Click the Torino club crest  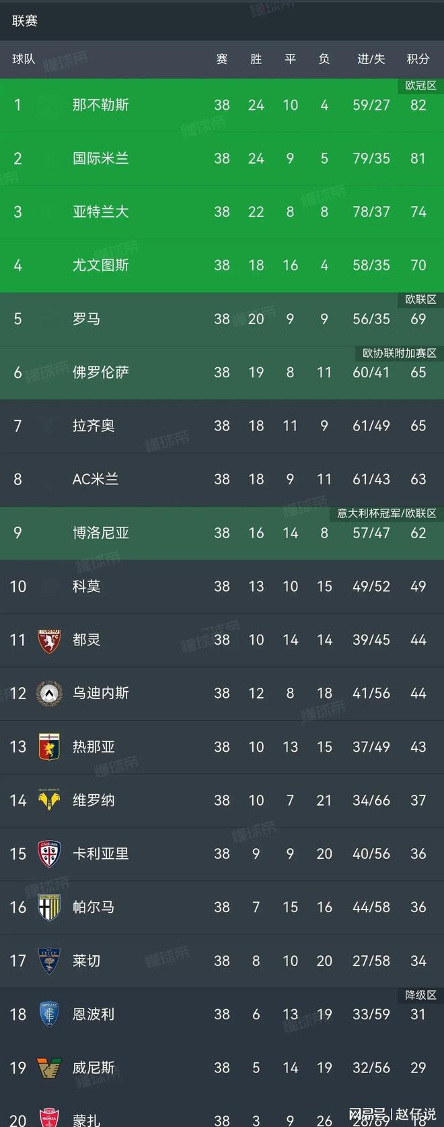click(50, 640)
